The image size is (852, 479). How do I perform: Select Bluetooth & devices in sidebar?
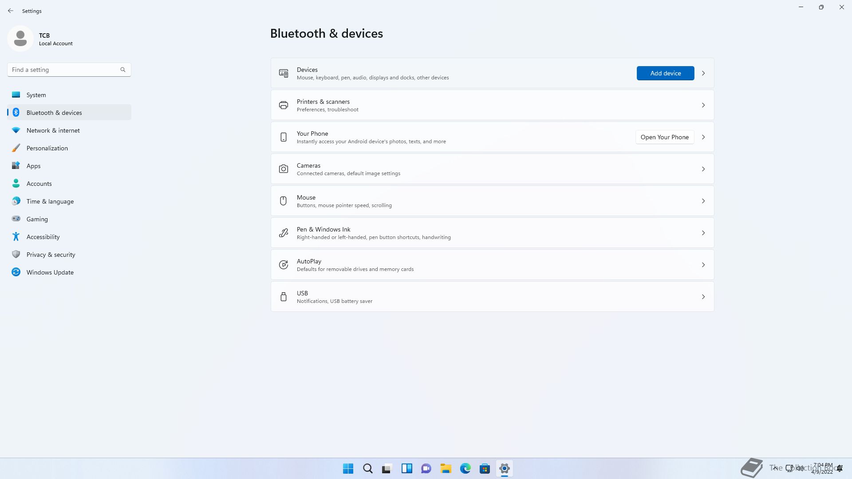tap(69, 113)
